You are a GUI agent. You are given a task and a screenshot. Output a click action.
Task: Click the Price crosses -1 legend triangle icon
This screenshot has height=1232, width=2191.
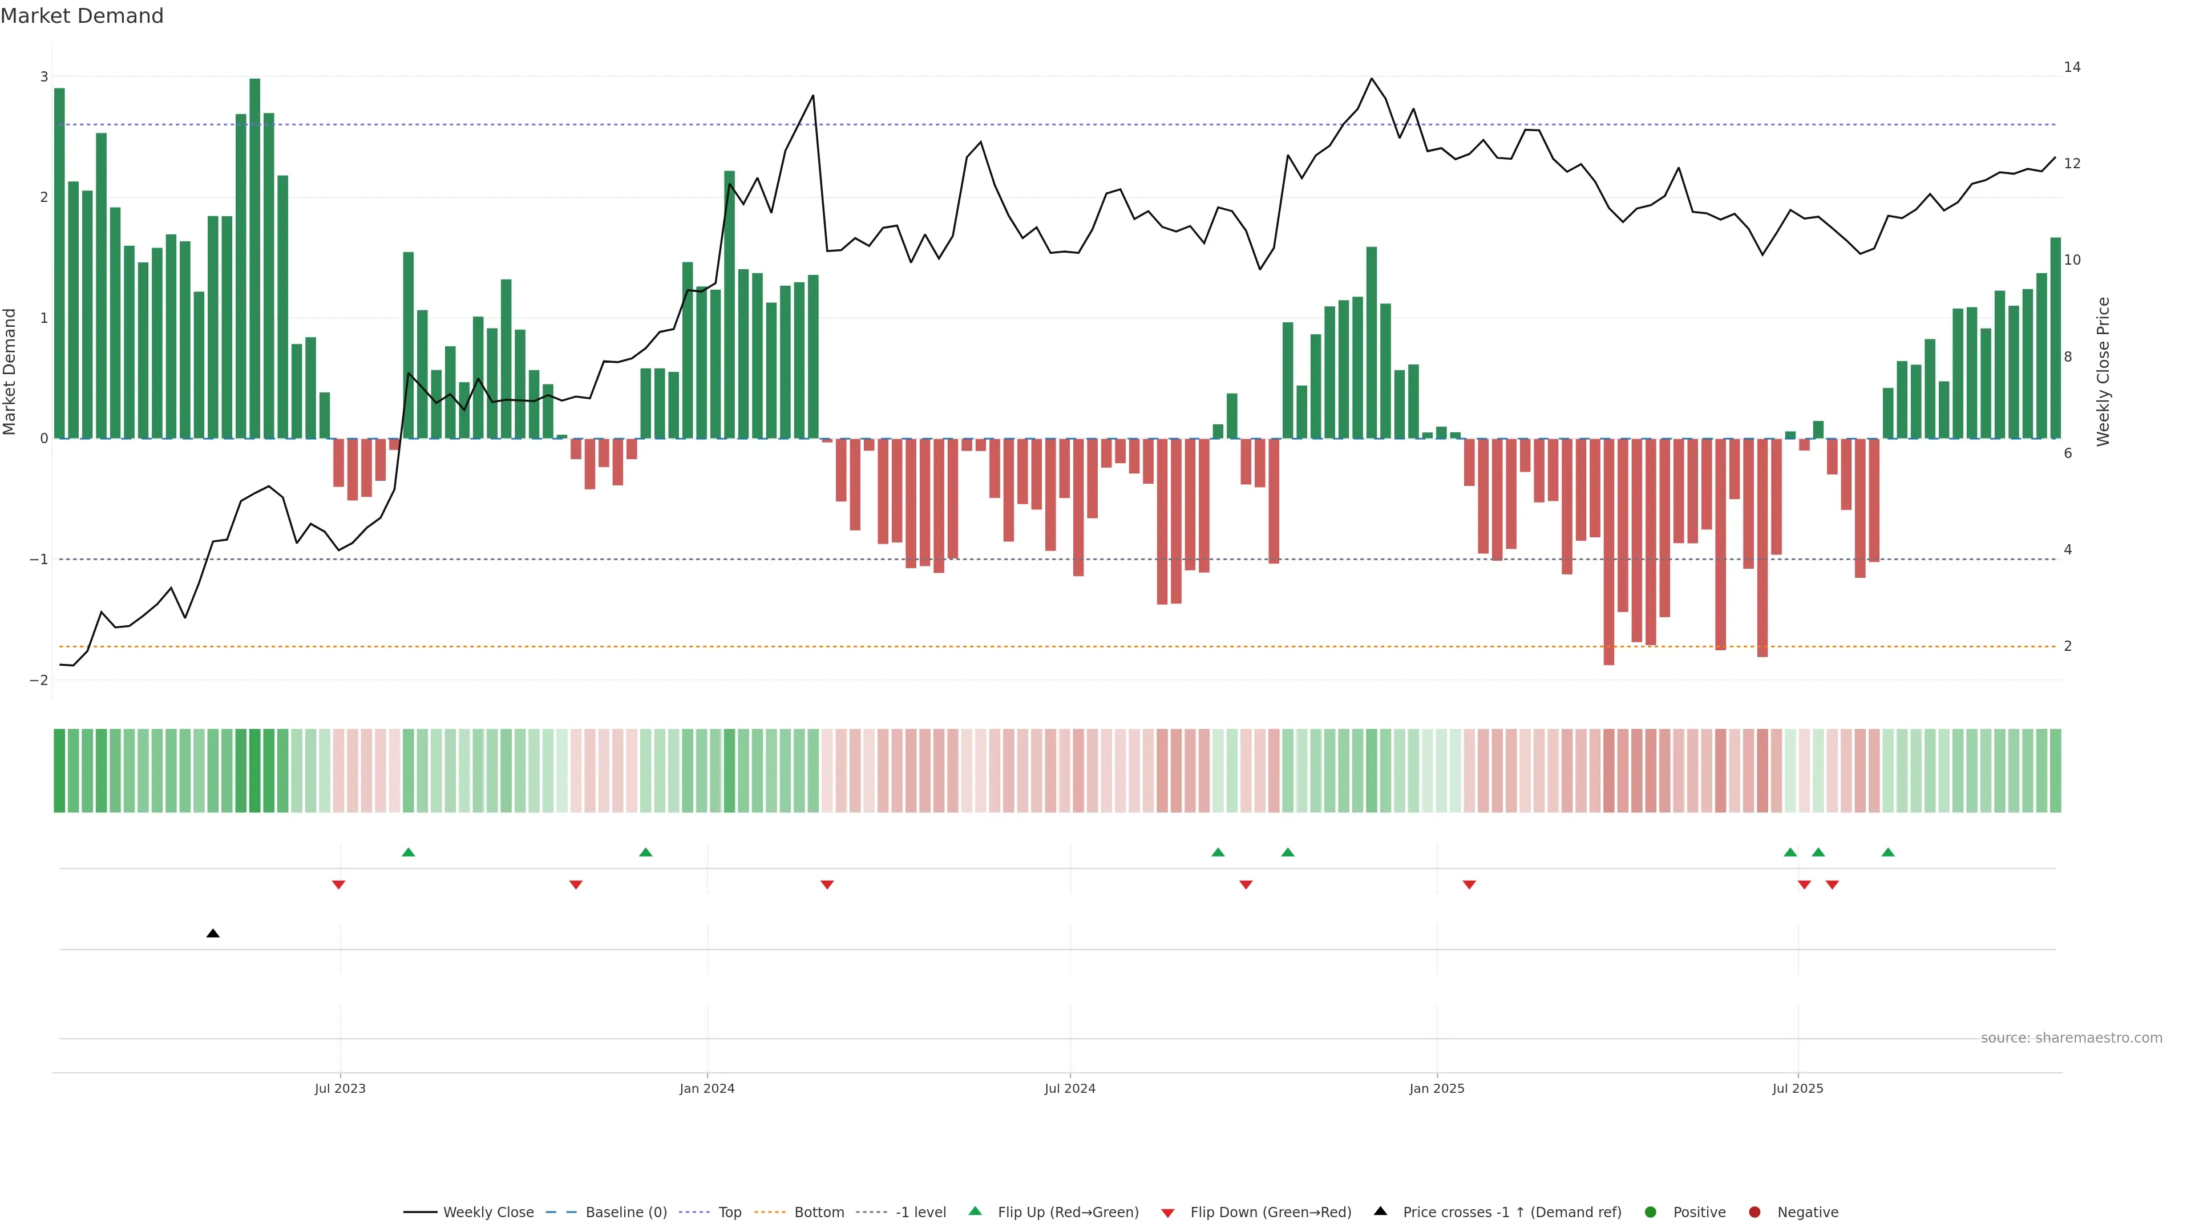[1380, 1211]
